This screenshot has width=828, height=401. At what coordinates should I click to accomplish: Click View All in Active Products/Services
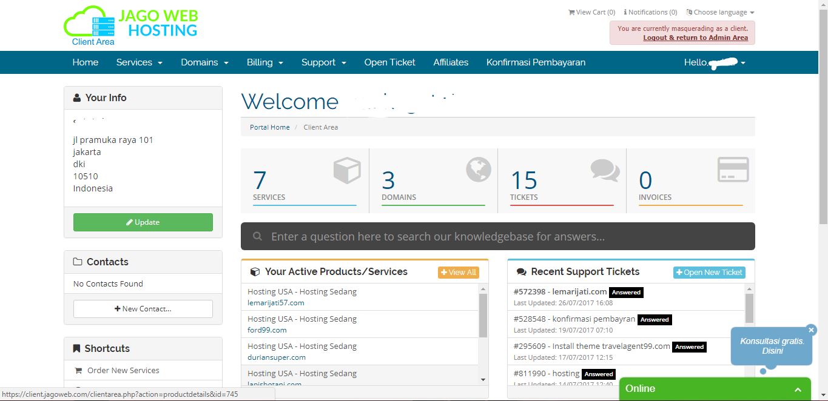pos(459,273)
